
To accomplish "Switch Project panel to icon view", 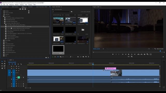I will pyautogui.click(x=58, y=57).
